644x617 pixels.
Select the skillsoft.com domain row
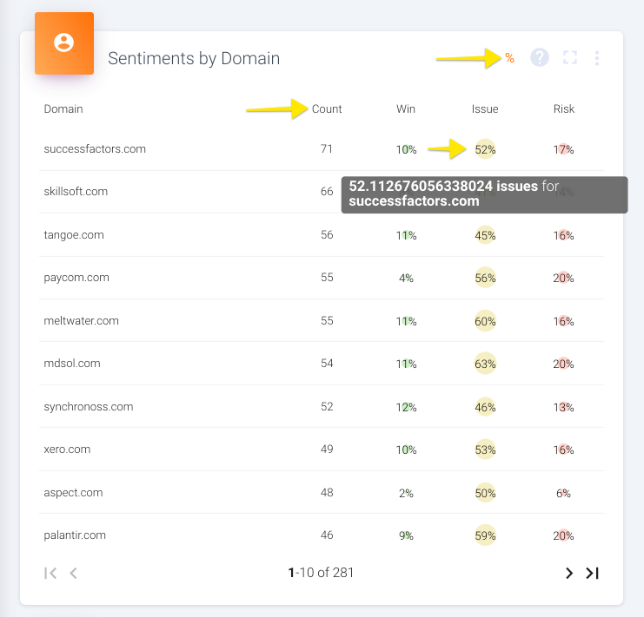[x=322, y=192]
